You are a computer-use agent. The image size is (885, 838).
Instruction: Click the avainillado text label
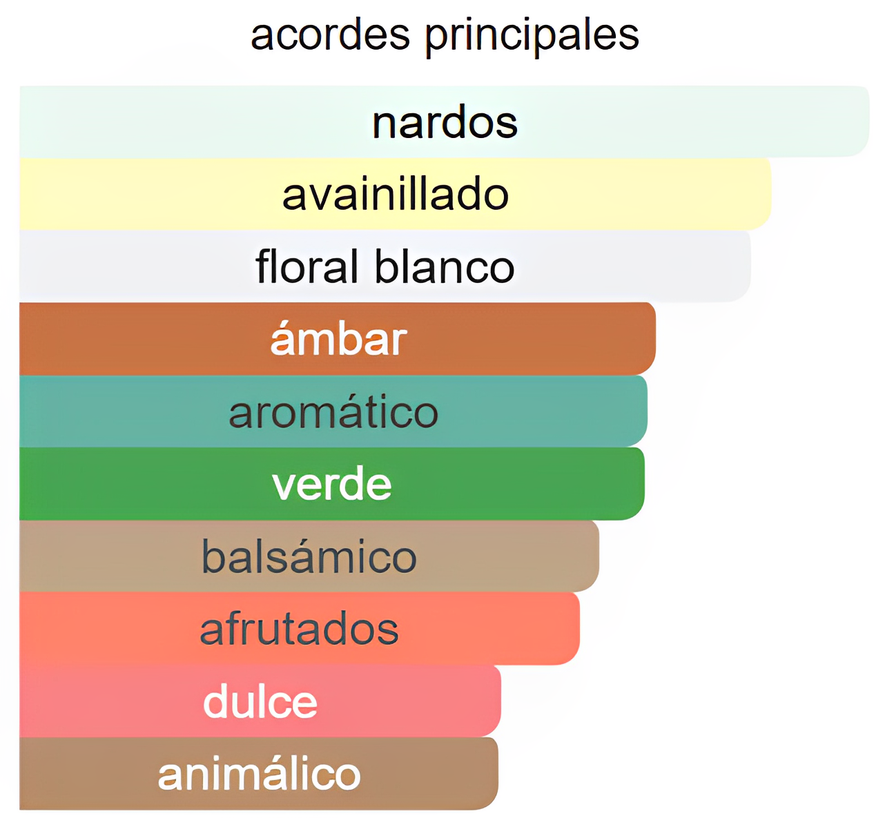396,195
